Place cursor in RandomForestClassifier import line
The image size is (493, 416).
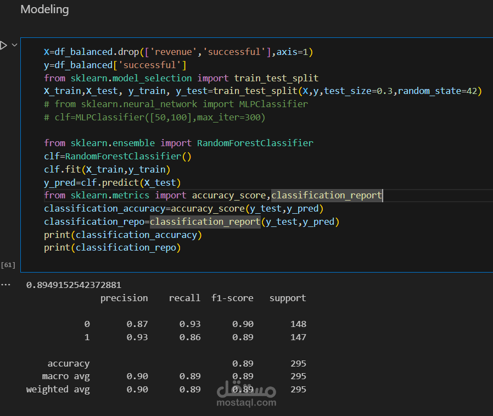click(178, 143)
